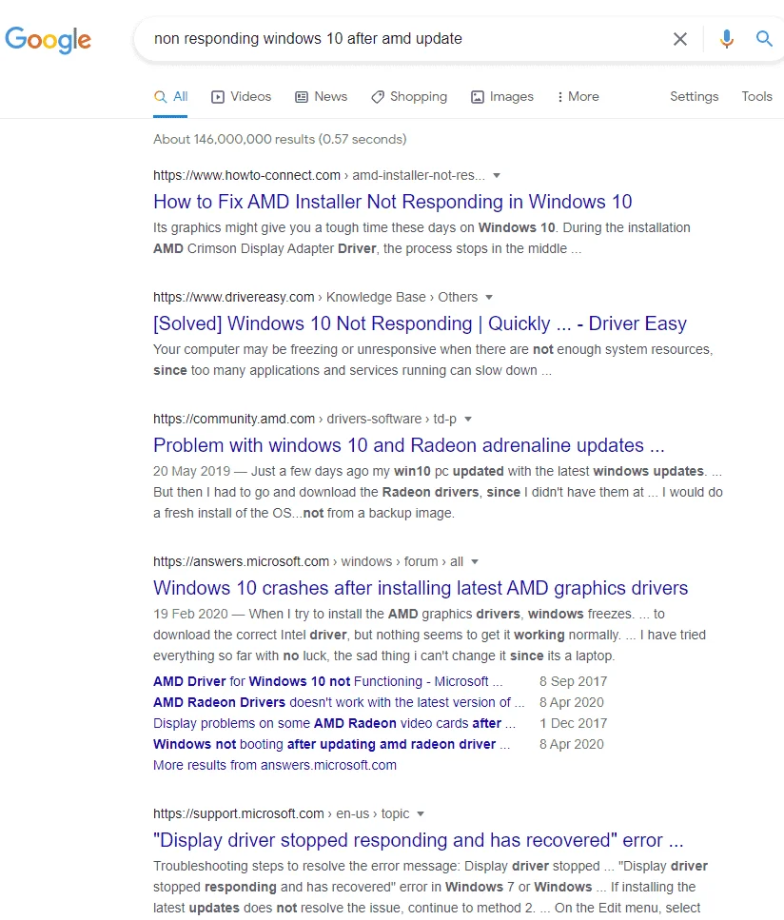Viewport: 784px width, 920px height.
Task: Click the 1 Dec 2017 date
Action: coord(574,723)
